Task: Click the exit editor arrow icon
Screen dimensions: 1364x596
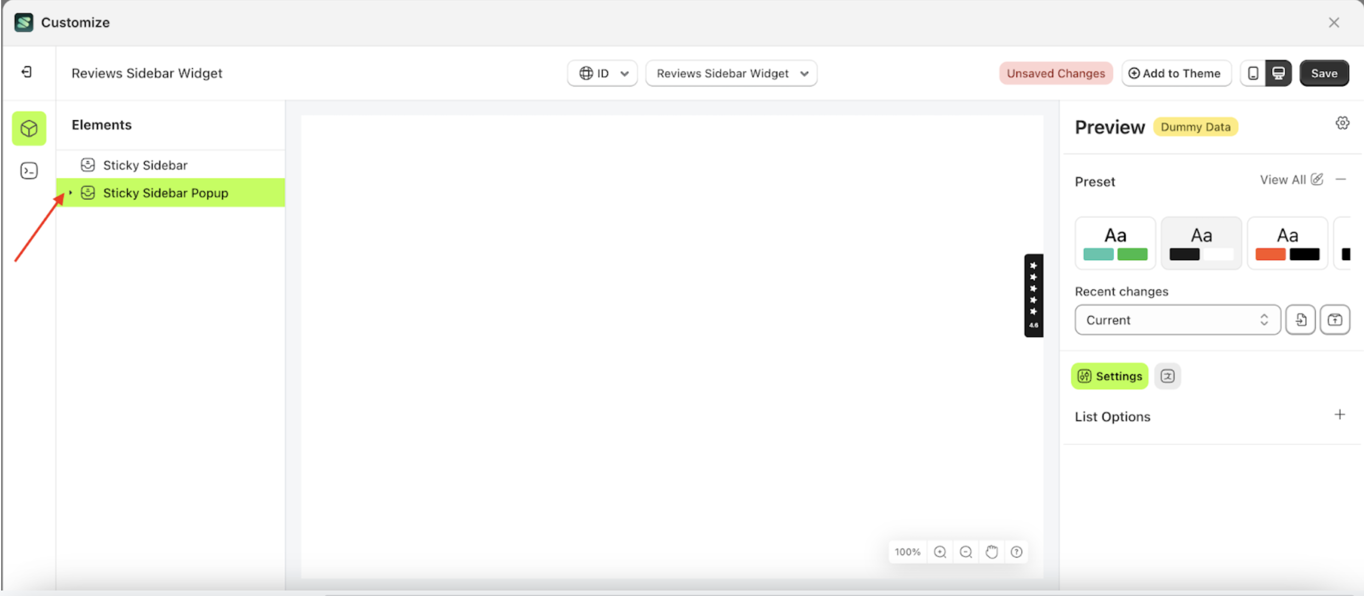Action: pos(25,72)
